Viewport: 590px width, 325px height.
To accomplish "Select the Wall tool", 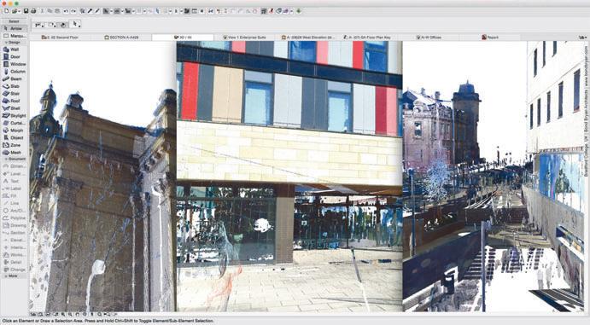I will (15, 49).
